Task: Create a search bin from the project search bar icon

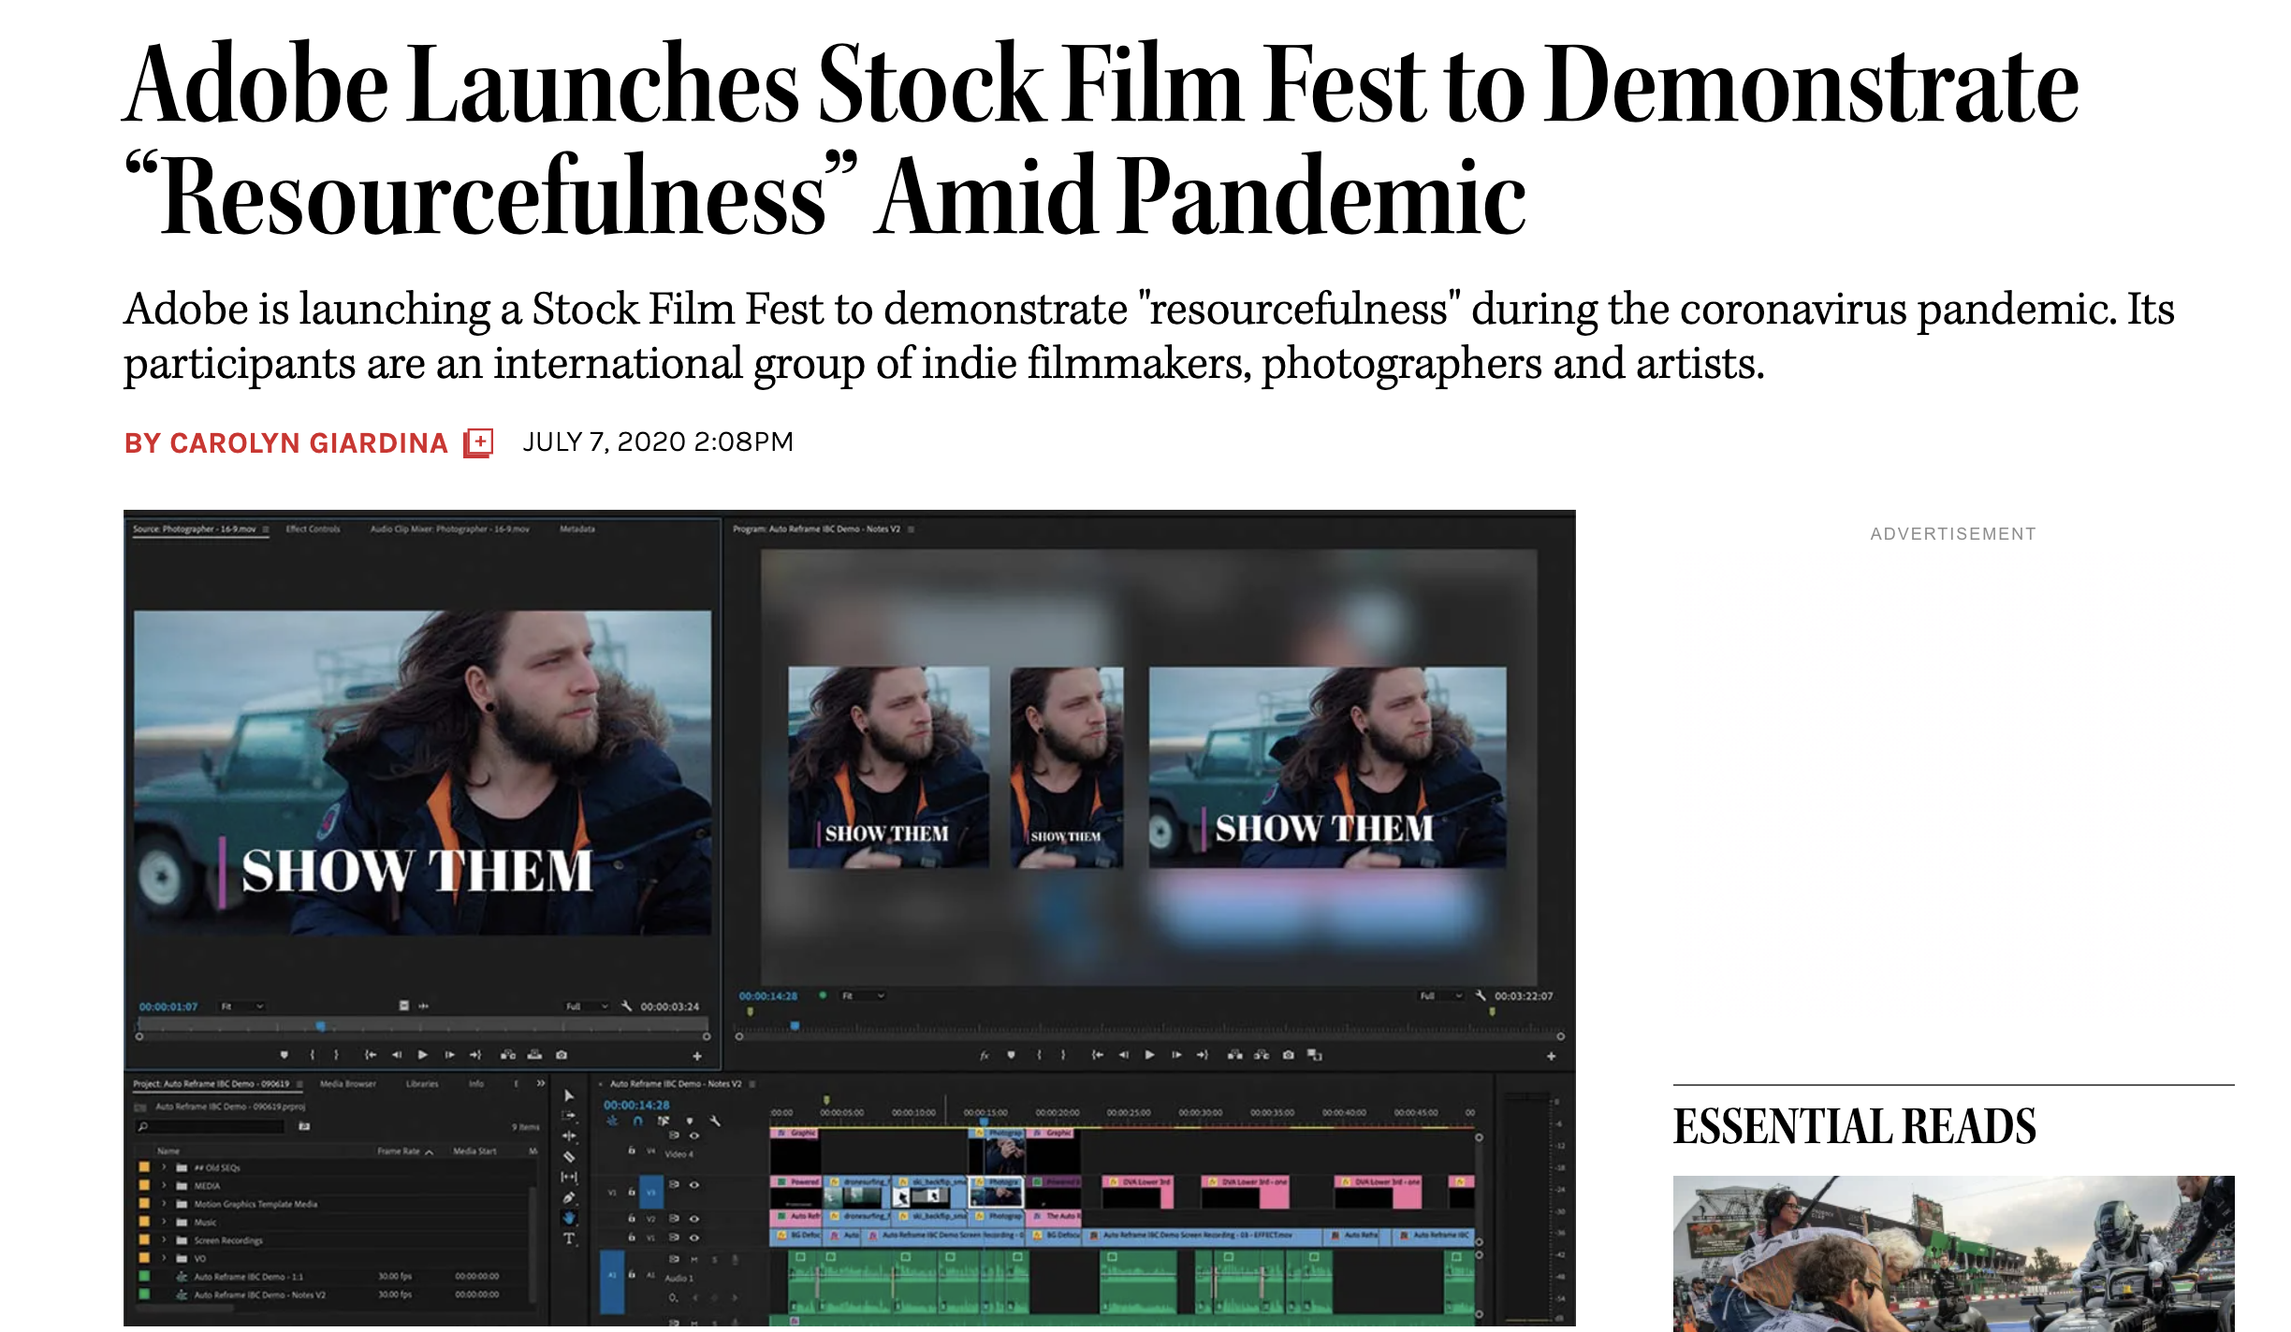Action: click(x=304, y=1127)
